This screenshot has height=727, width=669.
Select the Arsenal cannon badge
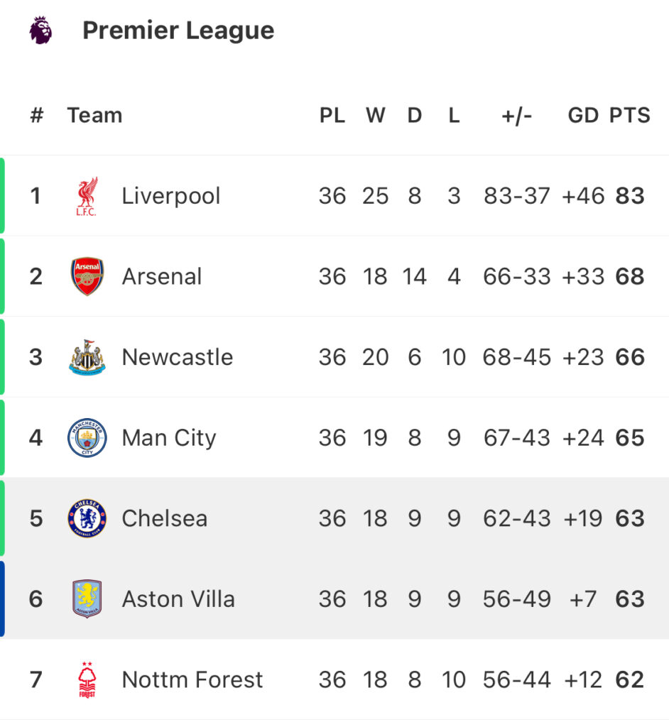[87, 276]
